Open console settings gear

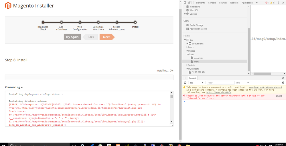(x=283, y=83)
